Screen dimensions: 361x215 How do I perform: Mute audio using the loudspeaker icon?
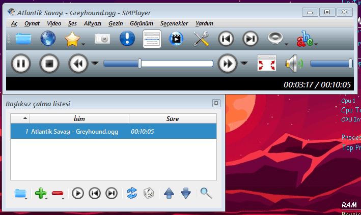294,63
